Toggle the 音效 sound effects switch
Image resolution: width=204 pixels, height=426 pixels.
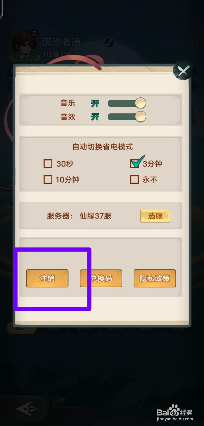(127, 117)
